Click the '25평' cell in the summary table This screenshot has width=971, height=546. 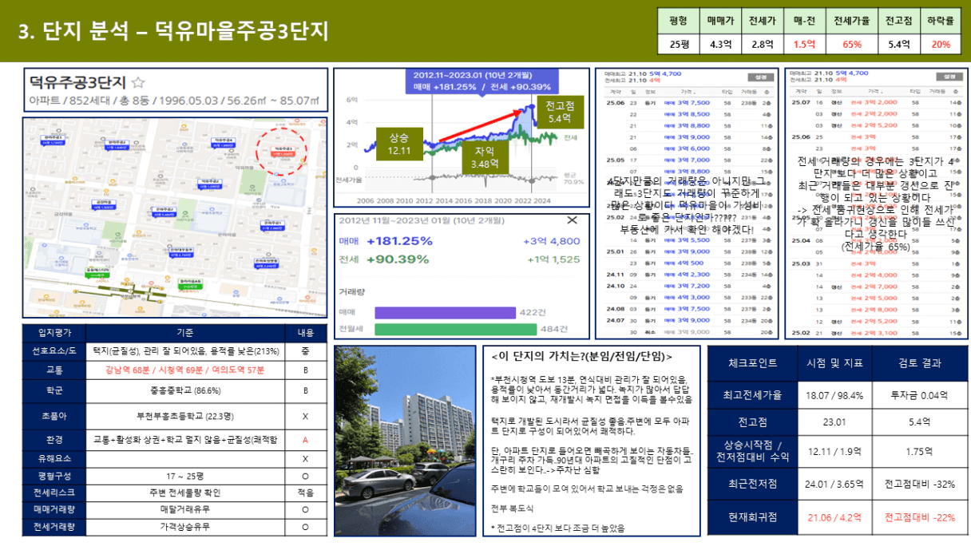tap(678, 45)
